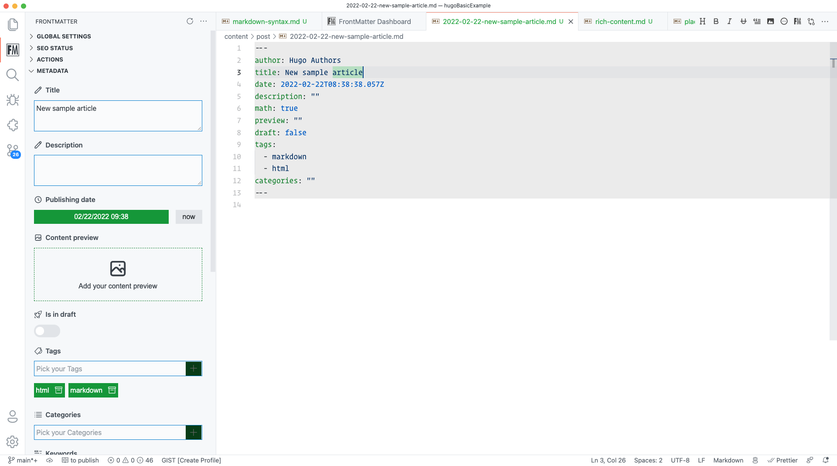This screenshot has width=837, height=466.
Task: Apply strikethrough from the editor toolbar
Action: (x=743, y=21)
